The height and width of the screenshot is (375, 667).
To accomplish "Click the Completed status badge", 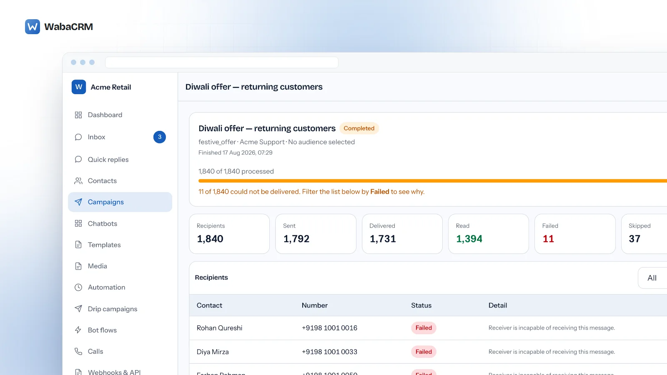I will pyautogui.click(x=359, y=128).
